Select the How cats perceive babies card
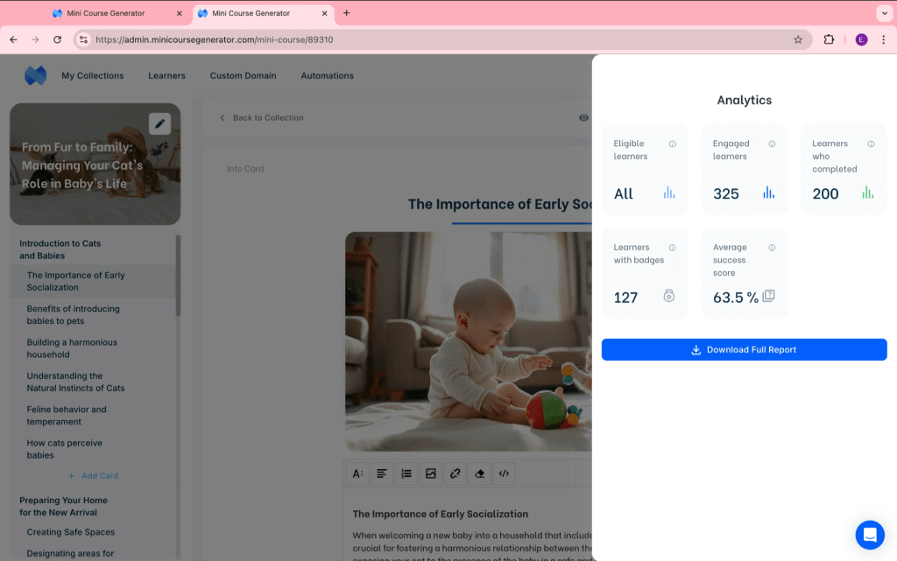Image resolution: width=897 pixels, height=561 pixels. pyautogui.click(x=64, y=449)
